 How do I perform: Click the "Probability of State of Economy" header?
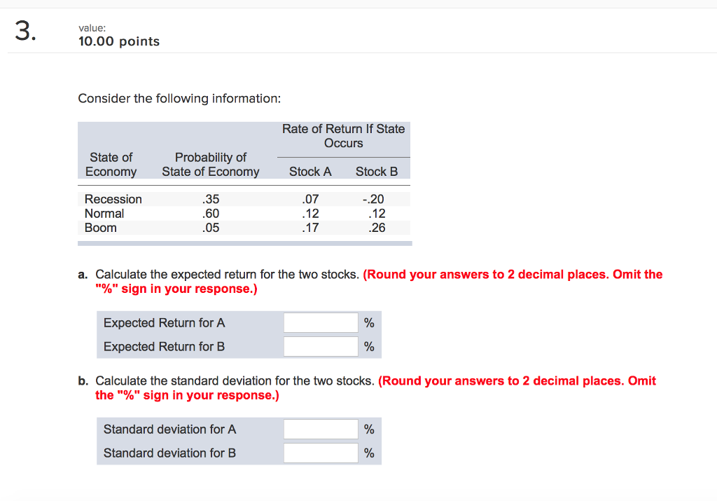[x=210, y=165]
